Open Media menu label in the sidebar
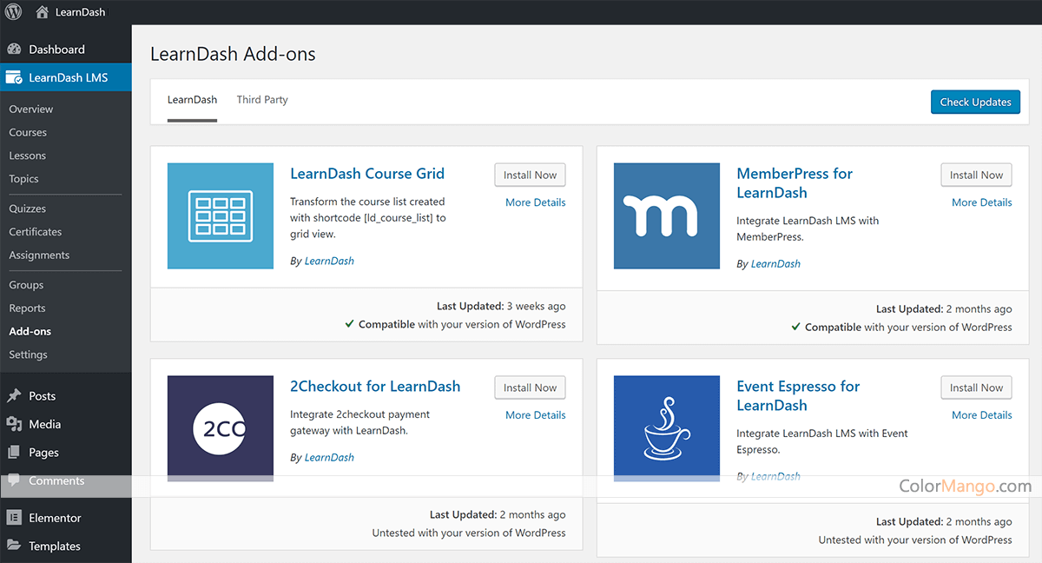The width and height of the screenshot is (1042, 563). (x=45, y=424)
